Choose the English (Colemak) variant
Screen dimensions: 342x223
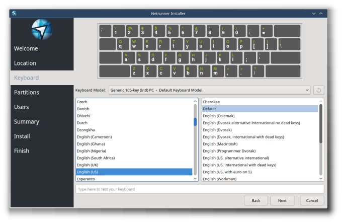click(260, 116)
